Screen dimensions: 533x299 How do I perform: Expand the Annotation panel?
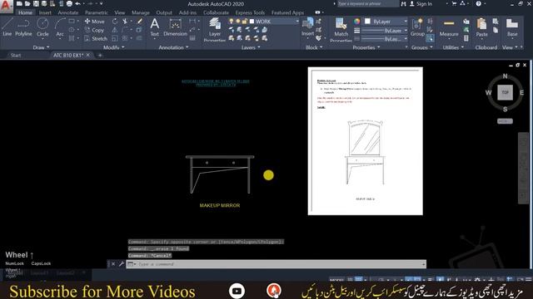[x=173, y=47]
